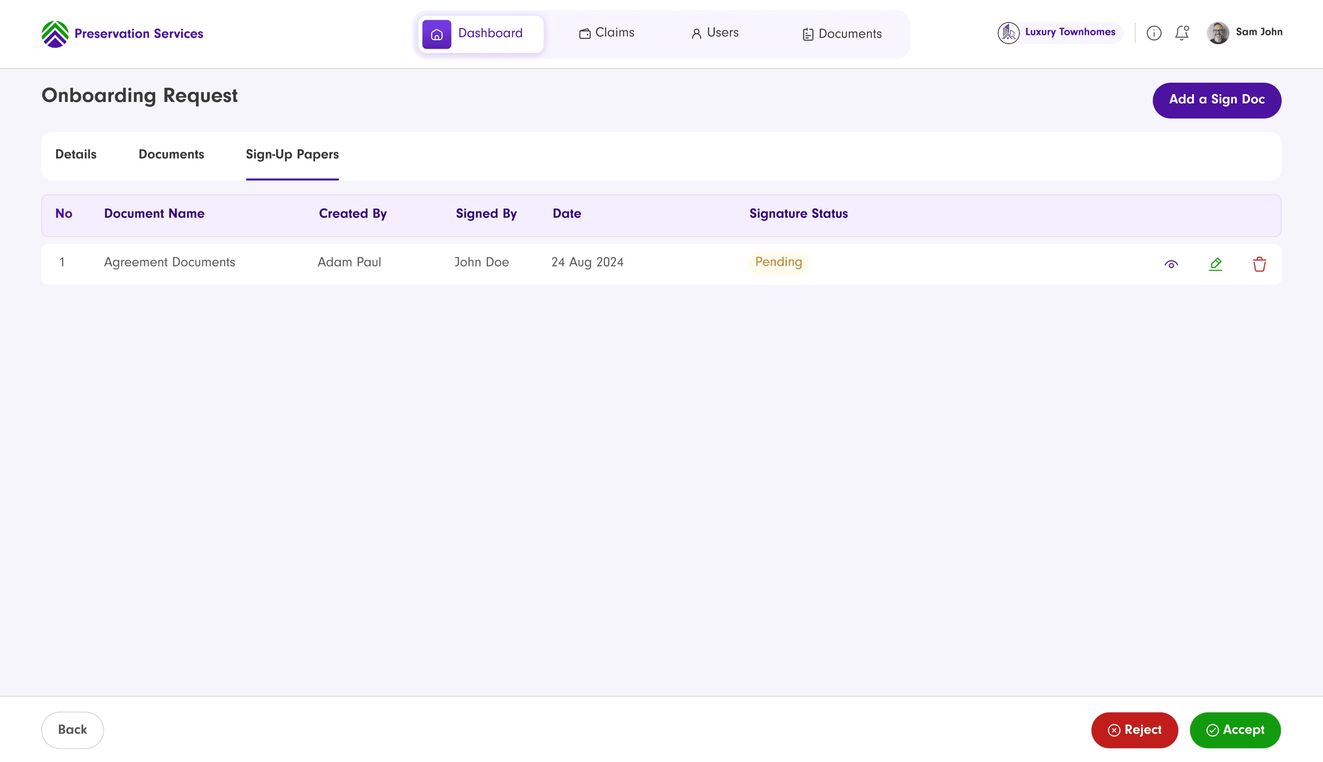The width and height of the screenshot is (1323, 762).
Task: Switch to the Details tab
Action: 76,155
